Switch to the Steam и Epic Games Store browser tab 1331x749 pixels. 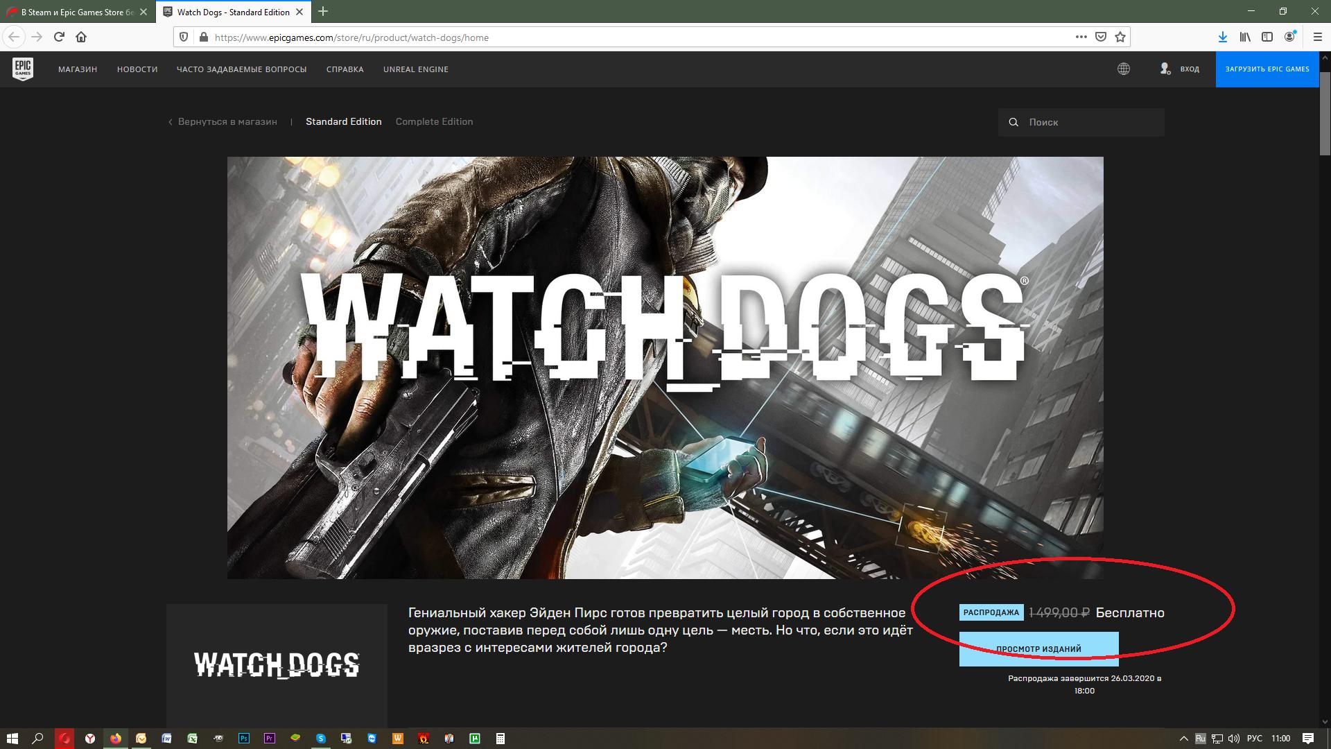[x=77, y=12]
